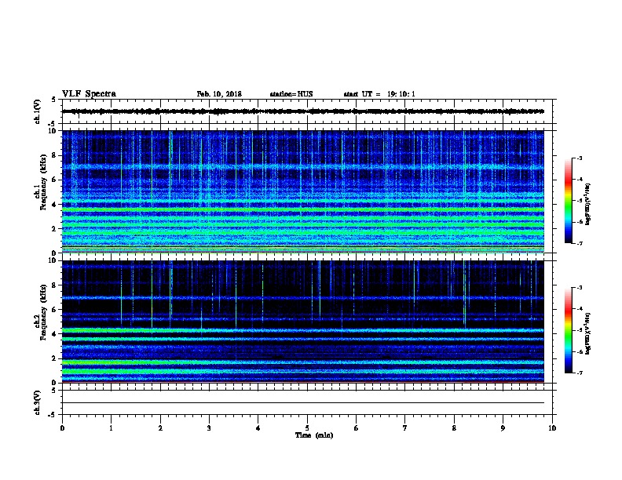Click the "3" tick on the Time axis
The image size is (622, 480).
[209, 428]
